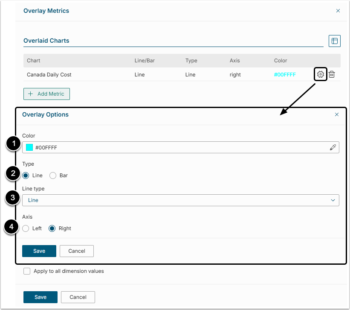350x310 pixels.
Task: Click the 'right' axis cell
Action: tap(235, 75)
